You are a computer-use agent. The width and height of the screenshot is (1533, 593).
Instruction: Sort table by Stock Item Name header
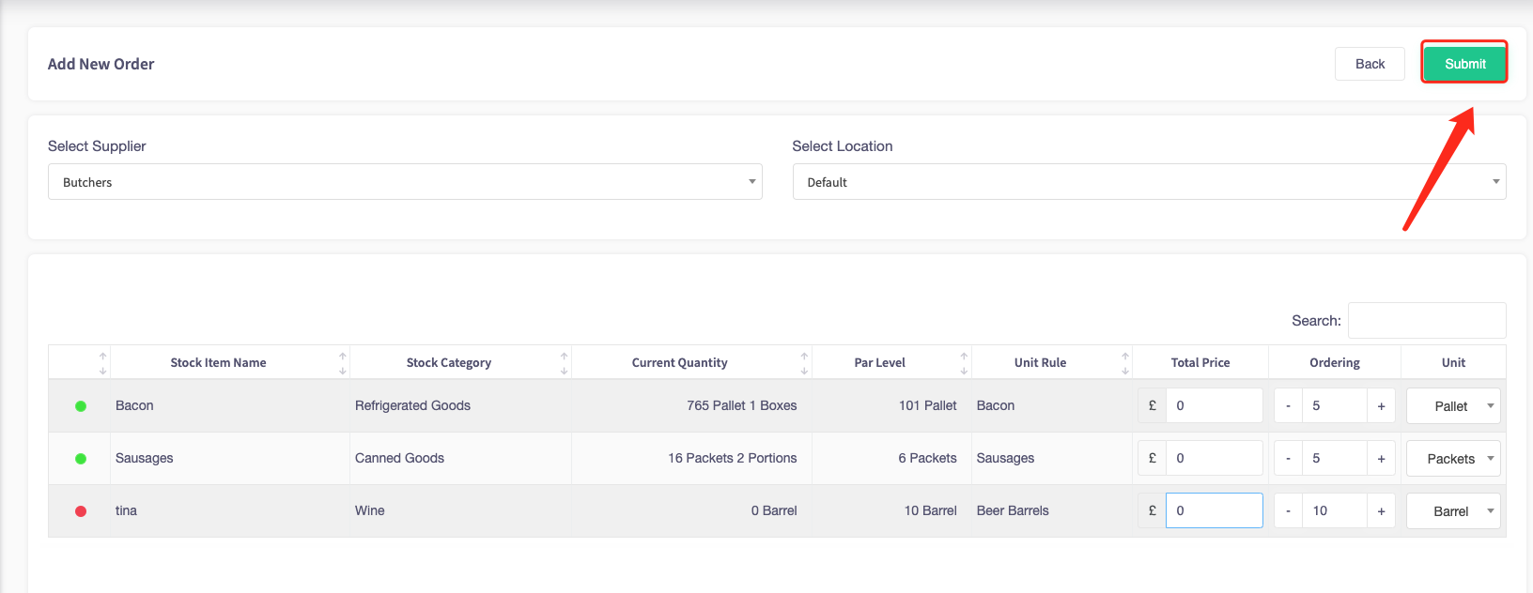230,363
